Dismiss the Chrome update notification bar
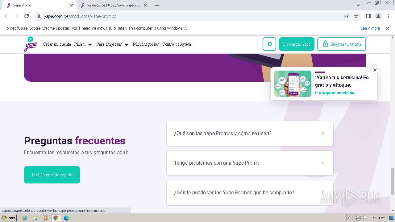 tap(388, 28)
